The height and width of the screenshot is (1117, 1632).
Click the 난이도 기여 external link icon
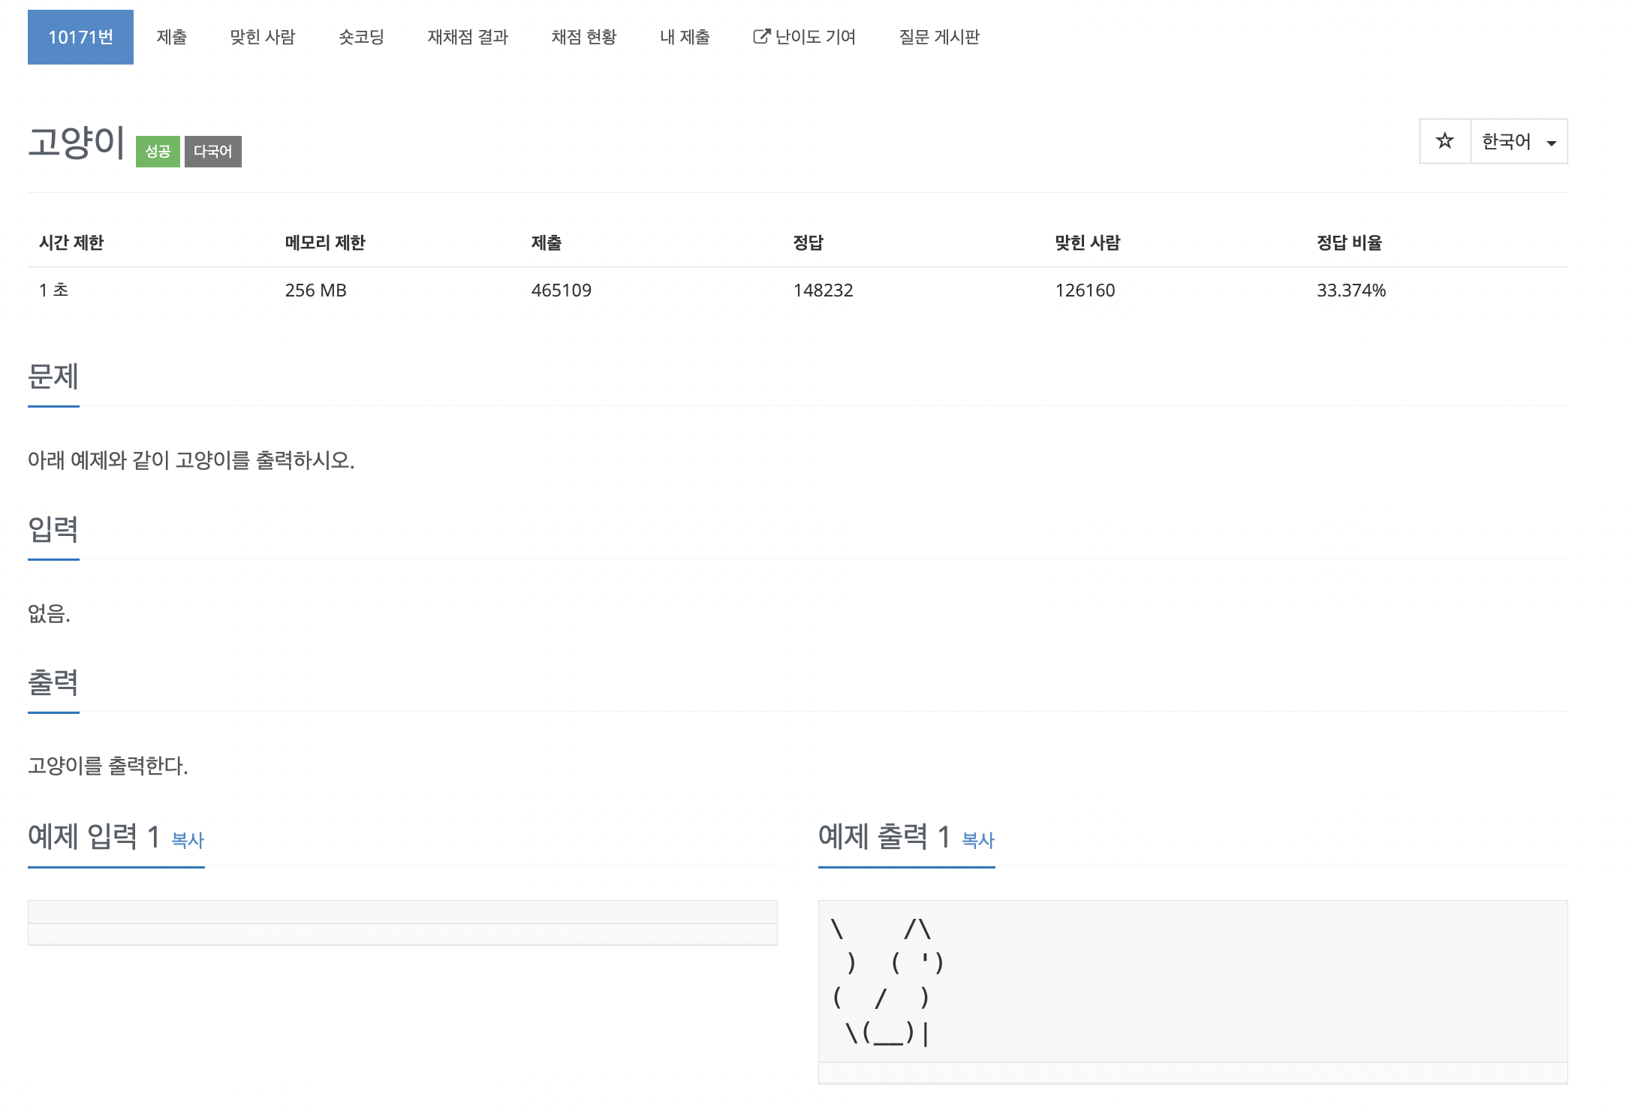(x=761, y=36)
